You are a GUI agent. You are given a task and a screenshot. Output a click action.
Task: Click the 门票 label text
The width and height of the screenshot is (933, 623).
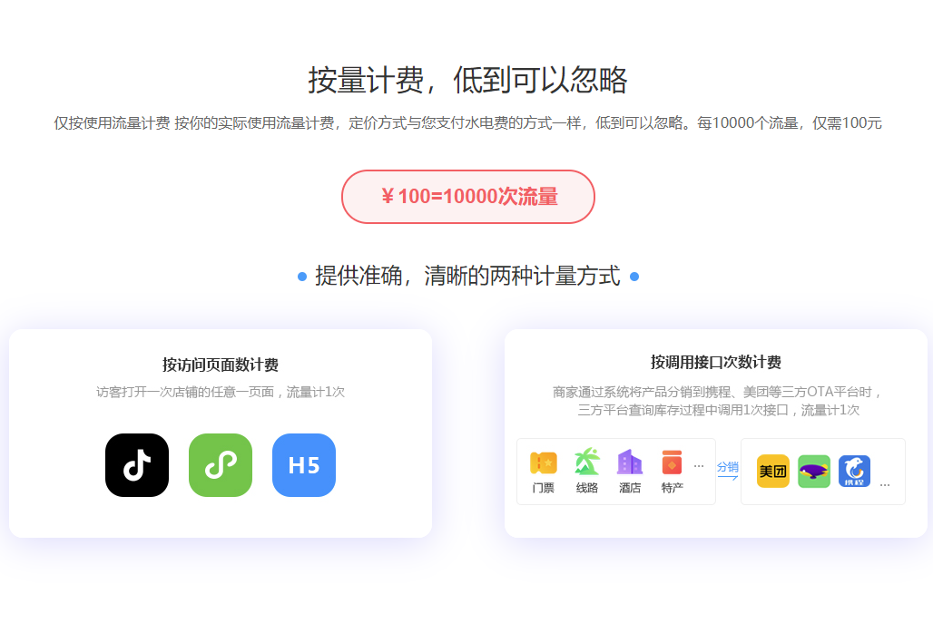(x=544, y=488)
